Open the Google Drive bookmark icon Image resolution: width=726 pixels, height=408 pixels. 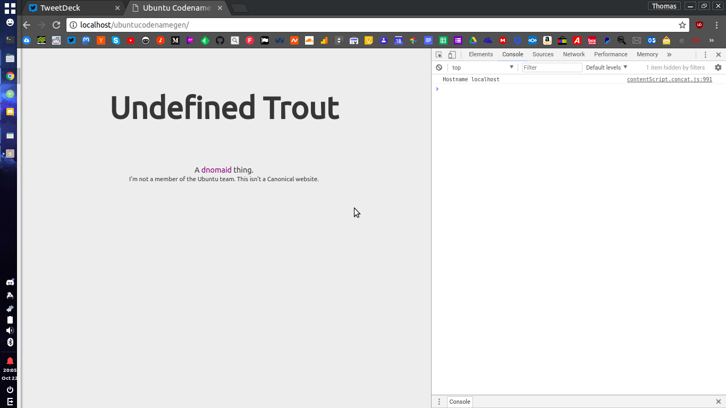tap(473, 40)
